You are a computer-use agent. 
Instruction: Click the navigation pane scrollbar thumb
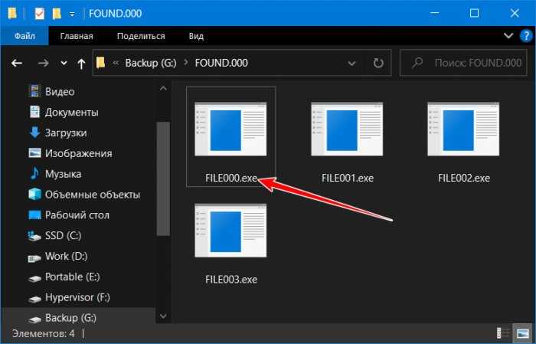pos(163,179)
